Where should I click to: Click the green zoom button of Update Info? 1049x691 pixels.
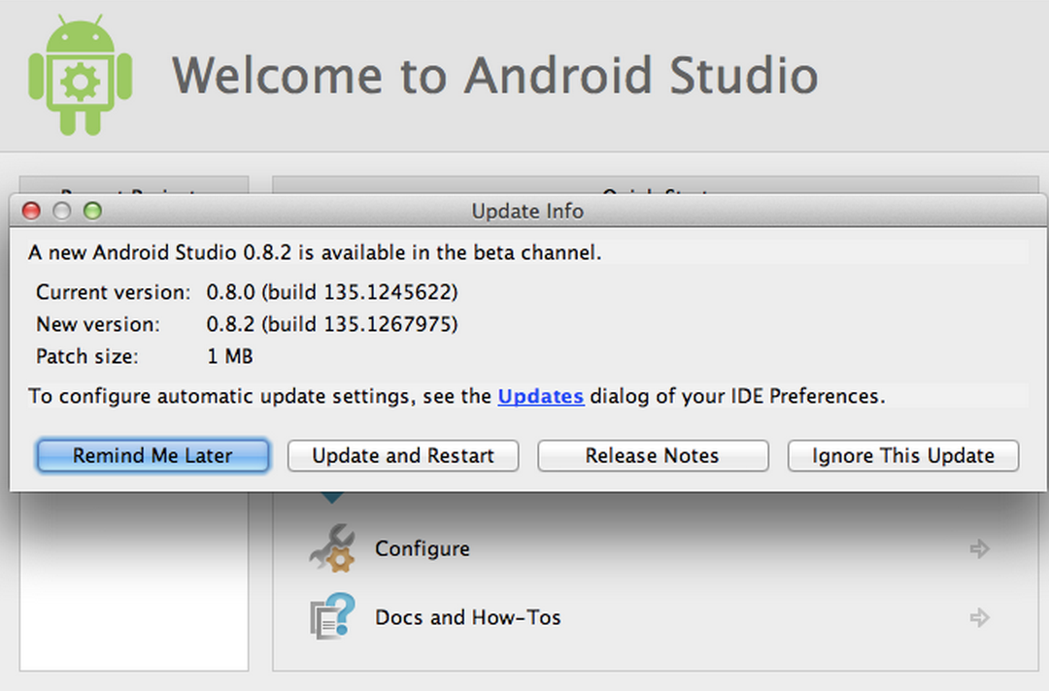tap(92, 212)
